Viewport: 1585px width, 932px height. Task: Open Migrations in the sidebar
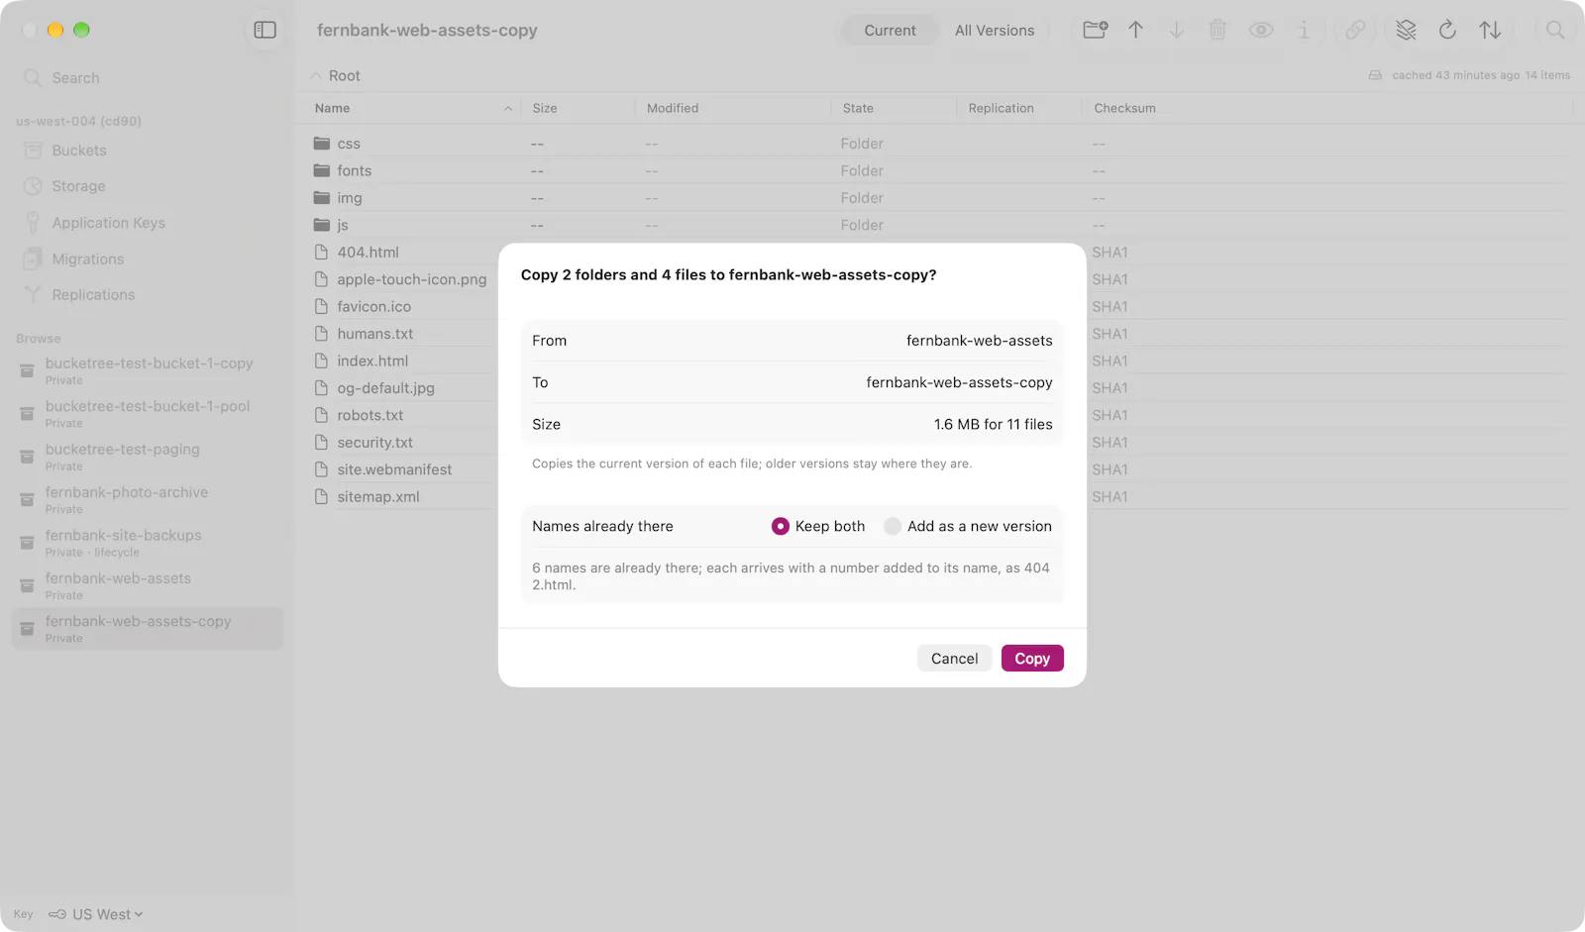[x=149, y=259]
